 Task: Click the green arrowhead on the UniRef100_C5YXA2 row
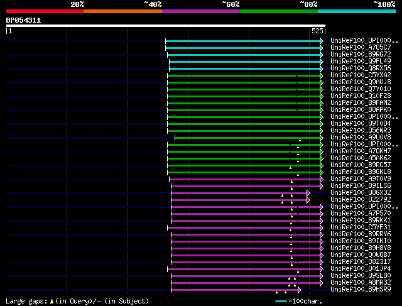pos(322,75)
